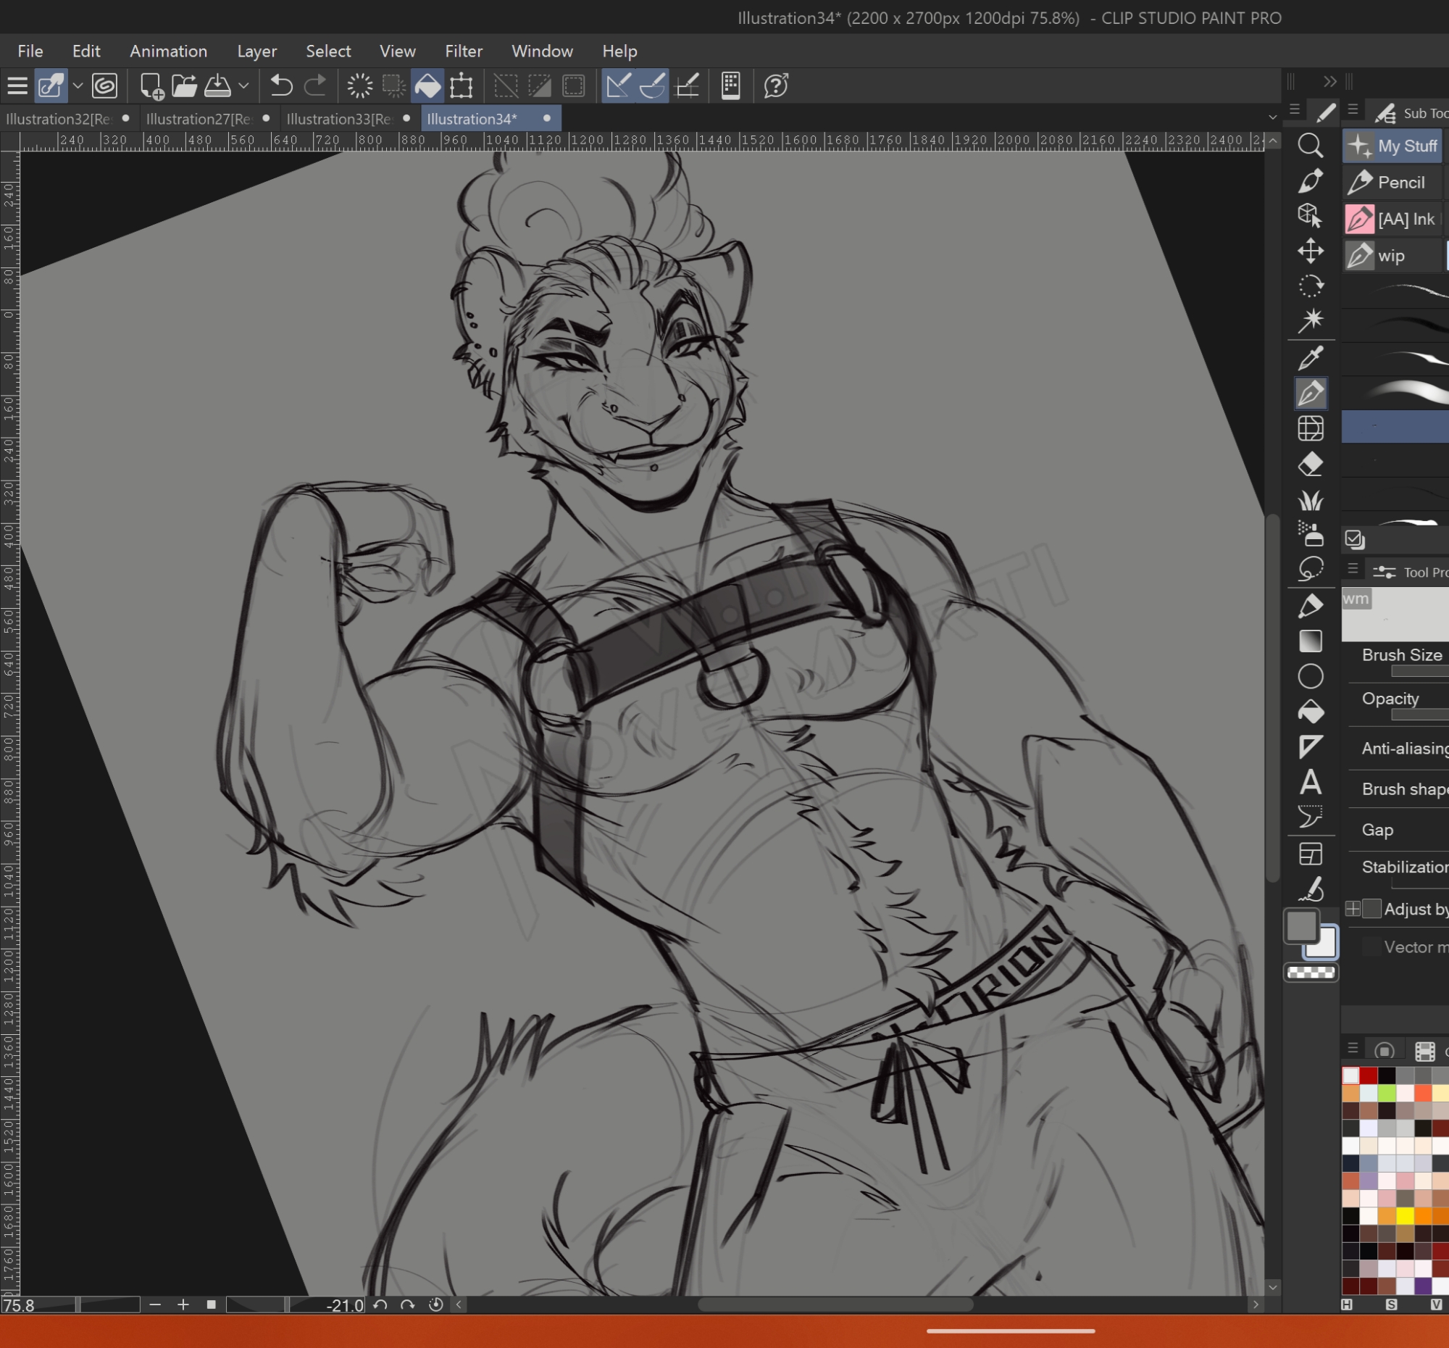Open Clip Studio spiral icon

pyautogui.click(x=105, y=86)
